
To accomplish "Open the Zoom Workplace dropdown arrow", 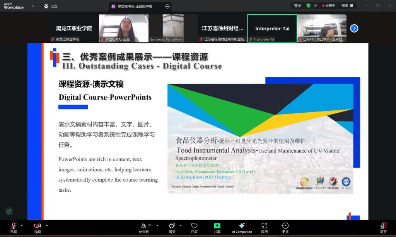I will click(33, 6).
